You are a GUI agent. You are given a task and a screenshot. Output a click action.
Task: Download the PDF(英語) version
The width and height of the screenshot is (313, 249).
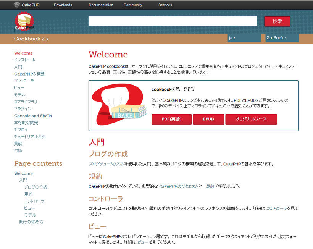171,119
